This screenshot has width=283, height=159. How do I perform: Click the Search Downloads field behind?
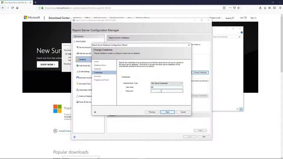pos(226,37)
